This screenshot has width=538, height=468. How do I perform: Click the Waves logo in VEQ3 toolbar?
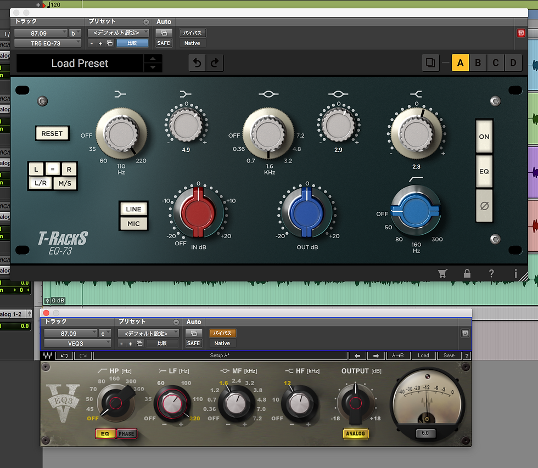pyautogui.click(x=48, y=356)
